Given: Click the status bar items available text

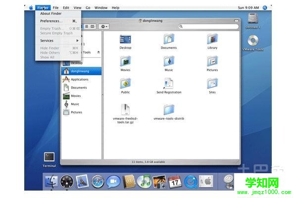Looking at the screenshot, I should tap(148, 162).
